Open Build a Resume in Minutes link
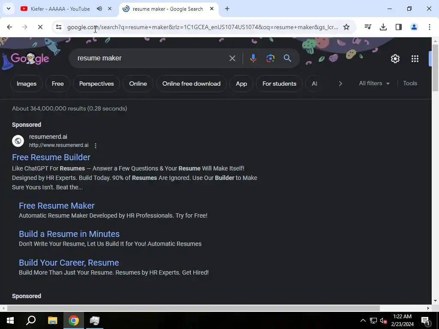Viewport: 439px width, 329px height. coord(69,234)
